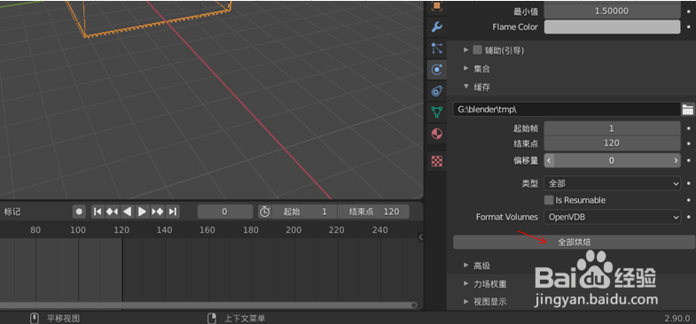
Task: Click the 全部烘焙 bake button
Action: tap(574, 242)
